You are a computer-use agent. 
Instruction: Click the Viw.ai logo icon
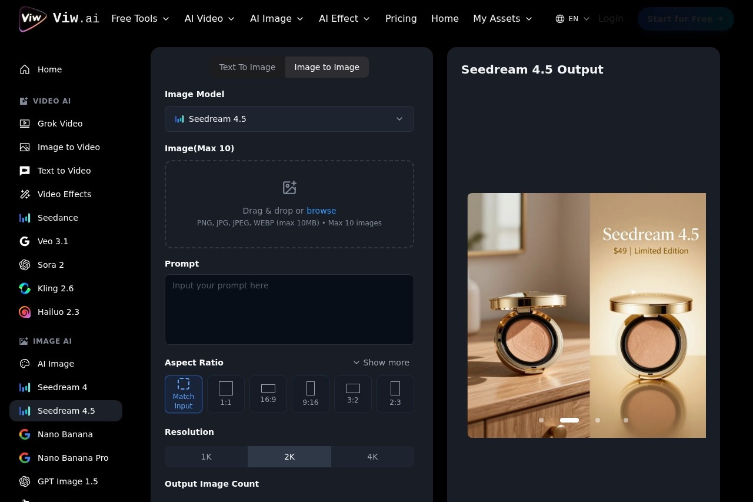tap(32, 19)
